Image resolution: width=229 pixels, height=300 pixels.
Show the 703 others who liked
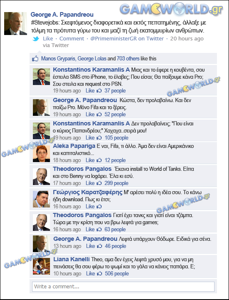click(128, 59)
